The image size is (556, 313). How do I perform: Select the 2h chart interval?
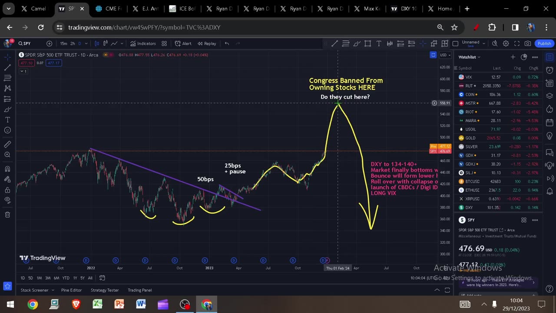tap(73, 43)
